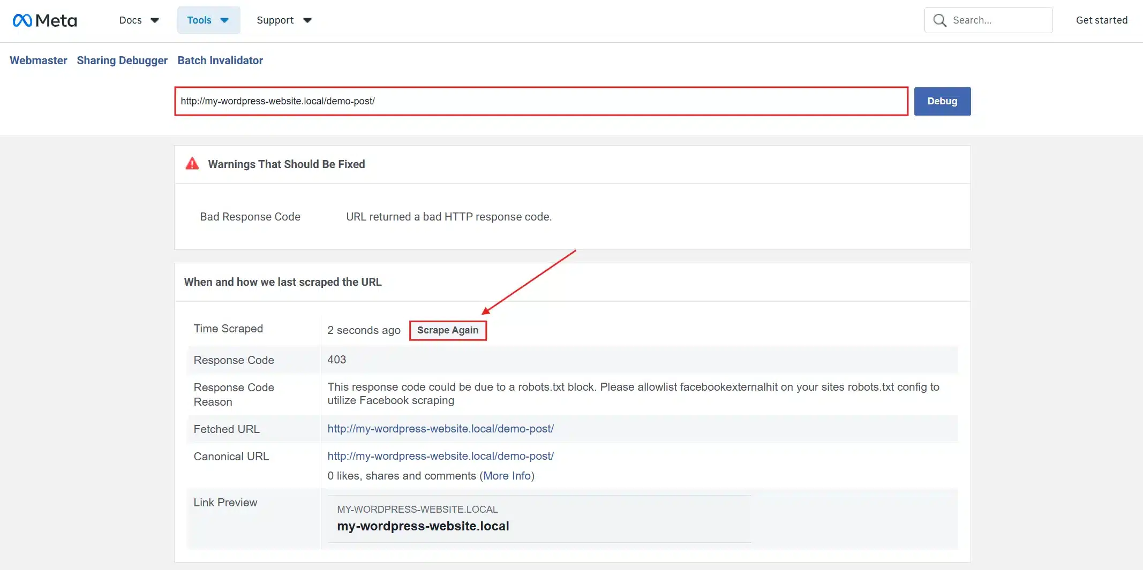Click the Scrape Again button
Image resolution: width=1143 pixels, height=570 pixels.
[x=448, y=330]
